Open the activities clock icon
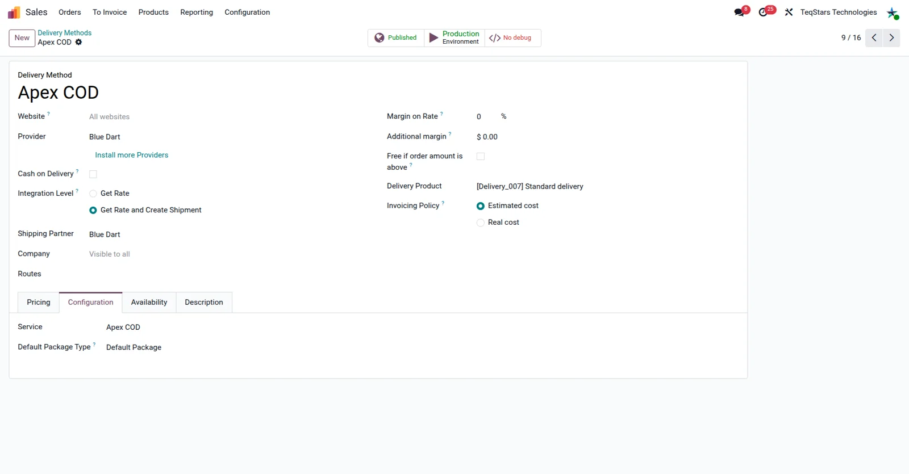 (763, 12)
